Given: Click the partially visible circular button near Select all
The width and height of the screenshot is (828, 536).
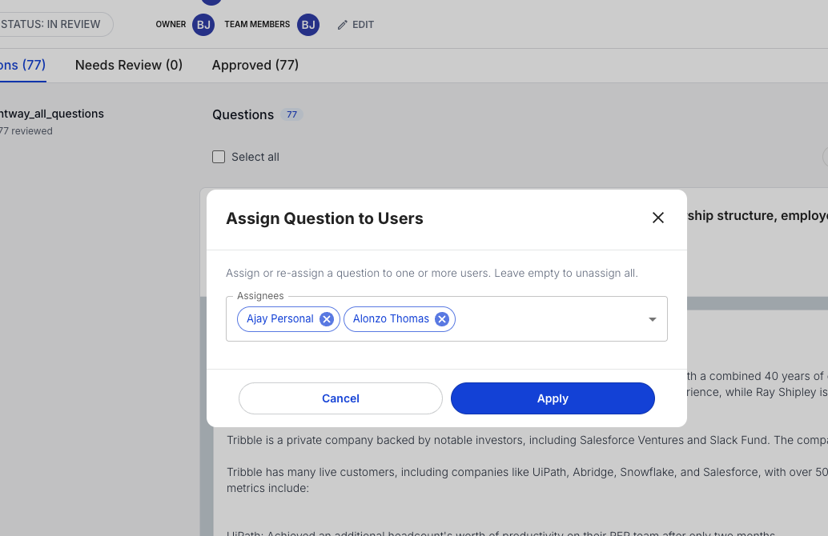Looking at the screenshot, I should 825,158.
